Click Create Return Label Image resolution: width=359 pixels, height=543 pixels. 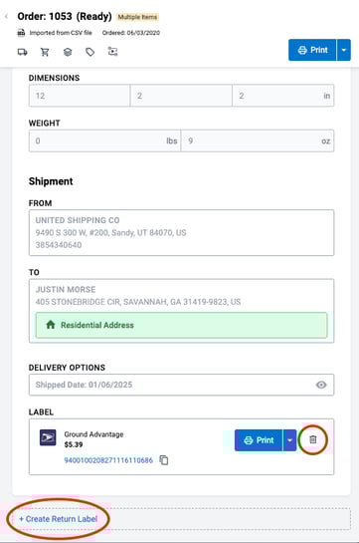point(58,519)
